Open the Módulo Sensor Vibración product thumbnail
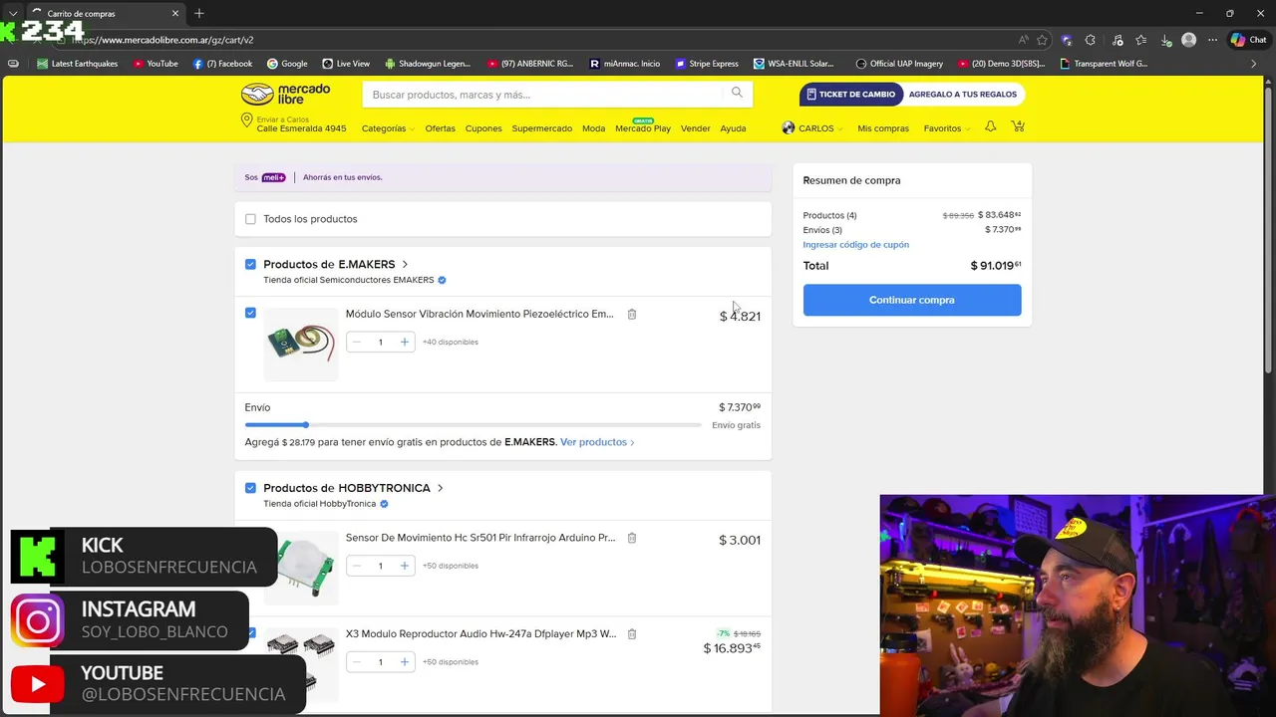1276x717 pixels. [x=301, y=344]
